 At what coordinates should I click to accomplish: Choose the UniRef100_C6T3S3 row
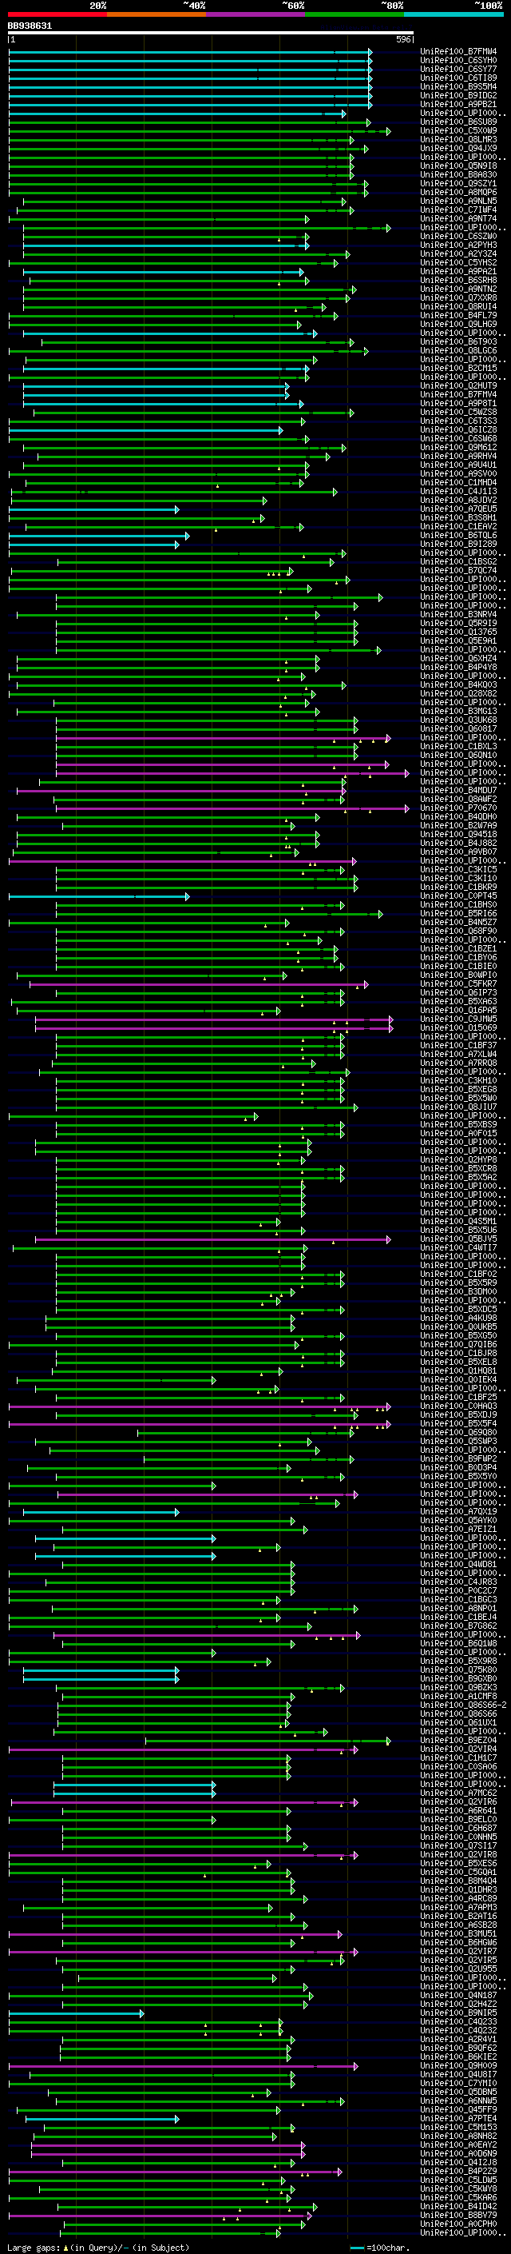[458, 421]
